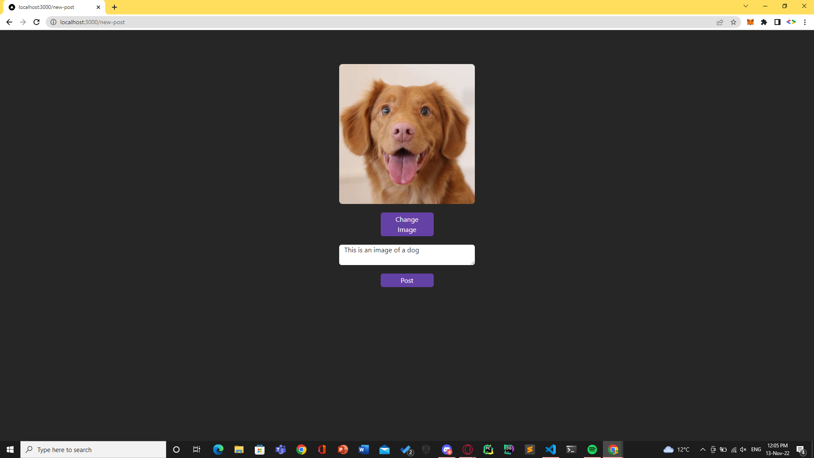Open the browser Extensions puzzle icon
Image resolution: width=814 pixels, height=458 pixels.
[764, 22]
